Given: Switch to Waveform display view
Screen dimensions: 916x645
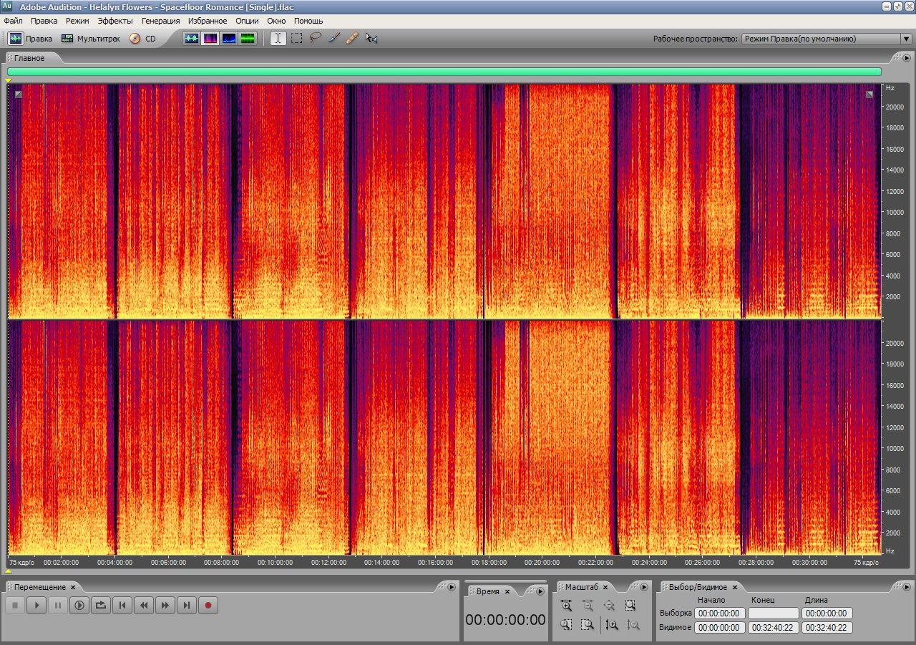Looking at the screenshot, I should [192, 39].
